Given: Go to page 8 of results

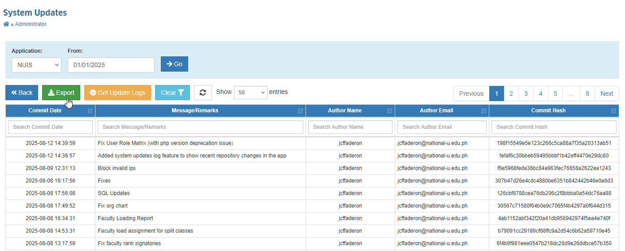Looking at the screenshot, I should coord(587,94).
